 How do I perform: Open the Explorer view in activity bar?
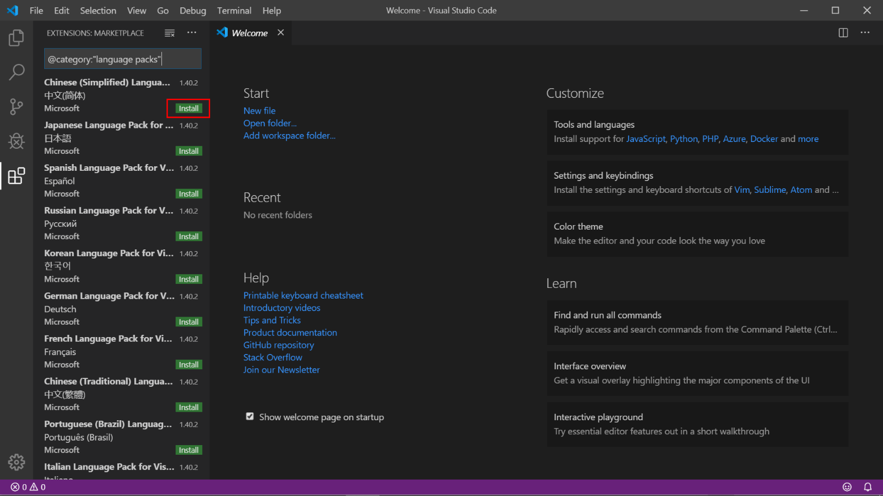click(x=16, y=38)
